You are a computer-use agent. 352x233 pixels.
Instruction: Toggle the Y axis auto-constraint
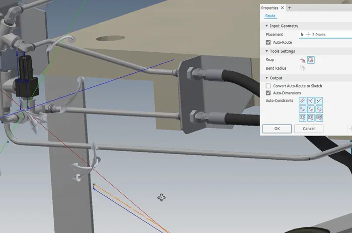coord(311,109)
